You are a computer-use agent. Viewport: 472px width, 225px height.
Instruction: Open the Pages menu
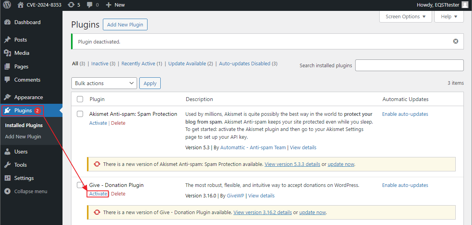point(21,66)
